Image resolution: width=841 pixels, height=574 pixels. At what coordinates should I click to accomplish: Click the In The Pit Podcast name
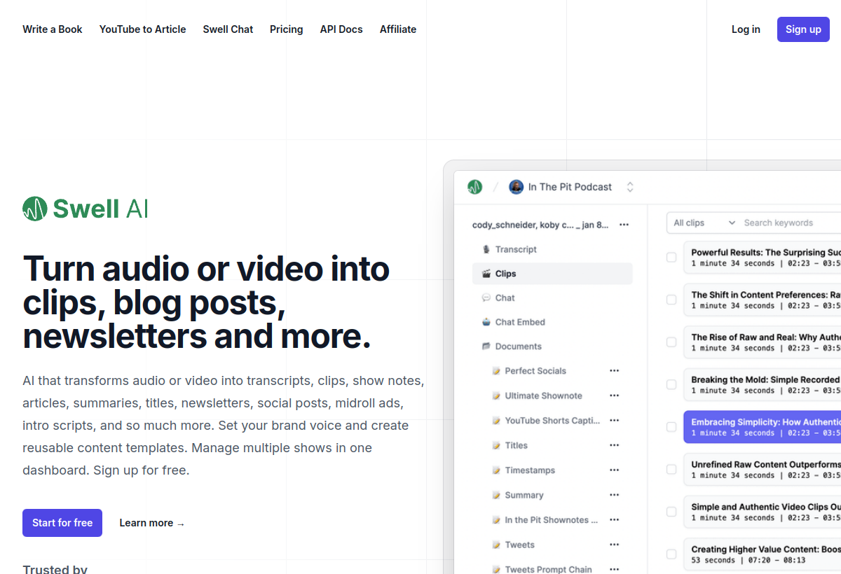[570, 187]
